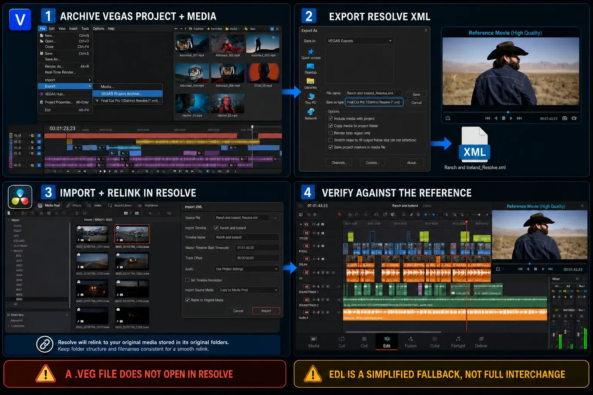The height and width of the screenshot is (395, 593).
Task: Expand Collections under Smart Bins
Action: click(x=8, y=326)
